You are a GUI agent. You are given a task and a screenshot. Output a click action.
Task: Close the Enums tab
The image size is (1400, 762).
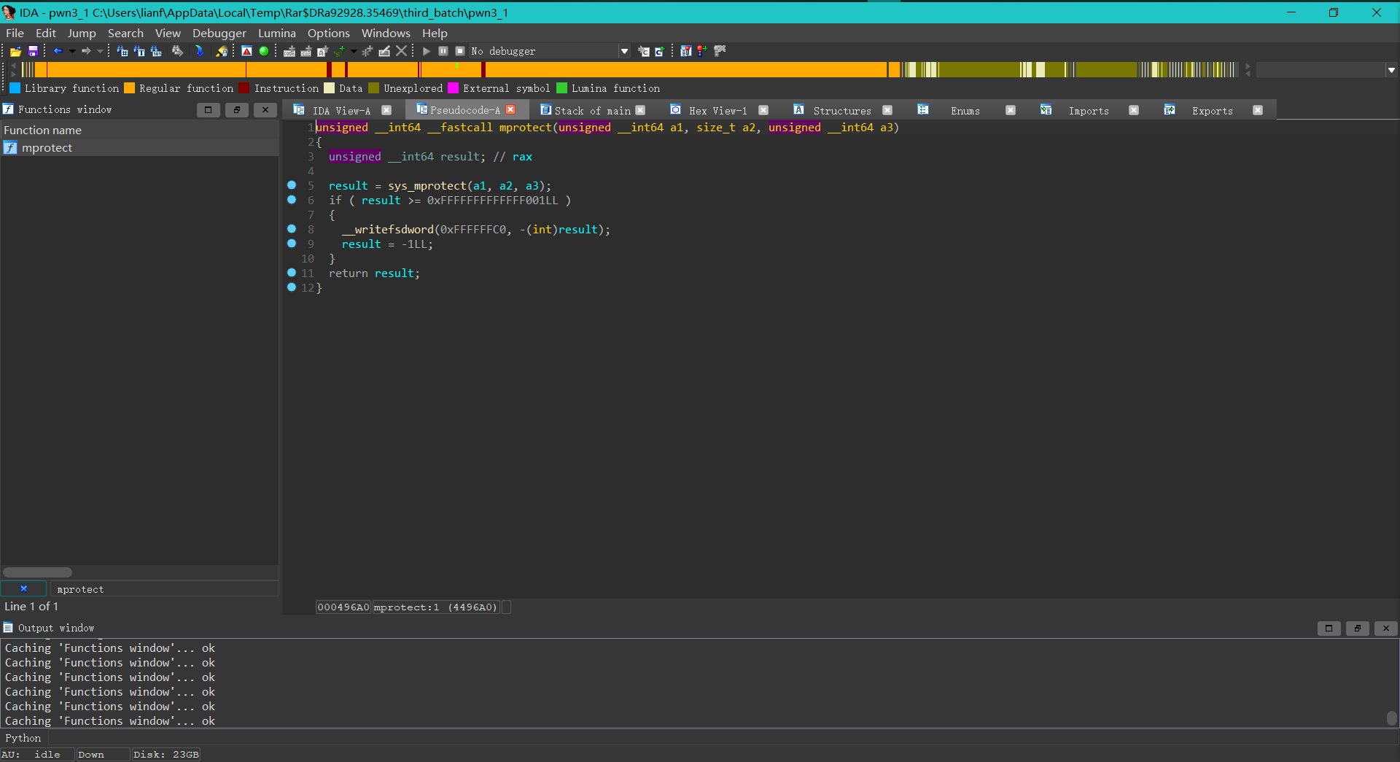1011,110
